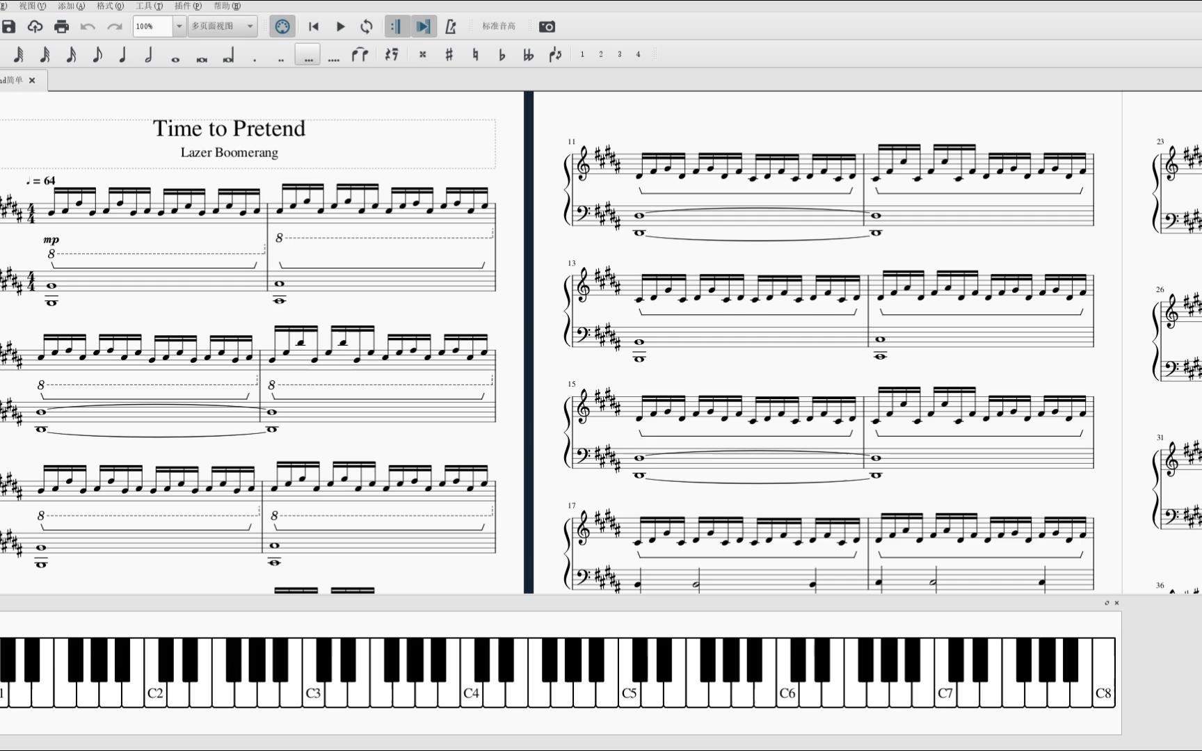The image size is (1202, 751).
Task: Close the score tab
Action: 32,81
